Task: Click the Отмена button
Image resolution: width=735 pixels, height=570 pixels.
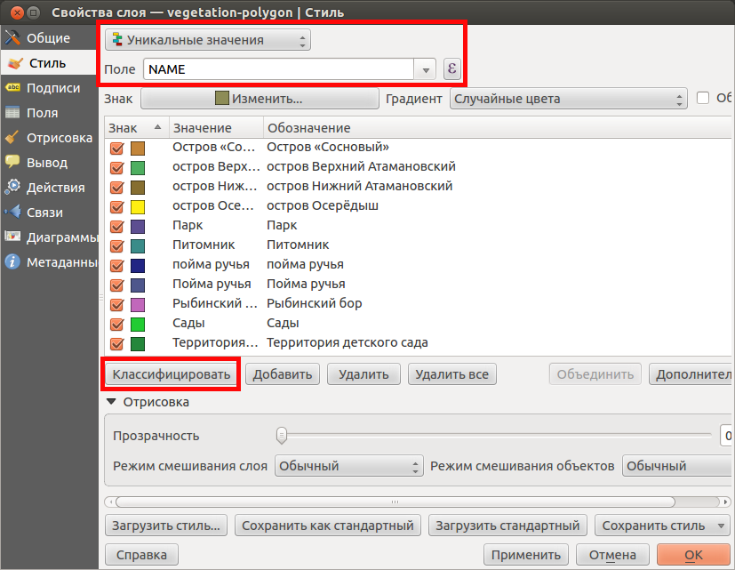Action: (x=612, y=555)
